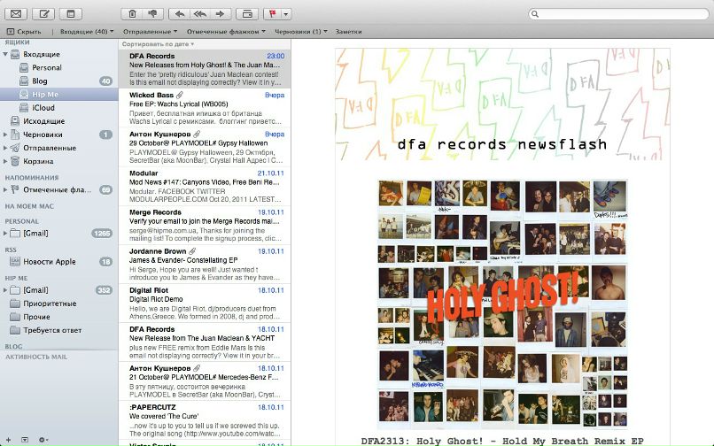Open the sort by date dropdown
The image size is (714, 446).
[x=158, y=43]
